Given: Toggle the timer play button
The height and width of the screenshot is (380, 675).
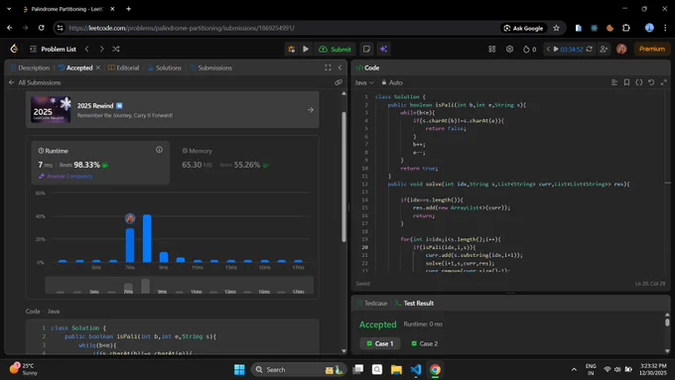Looking at the screenshot, I should point(556,49).
